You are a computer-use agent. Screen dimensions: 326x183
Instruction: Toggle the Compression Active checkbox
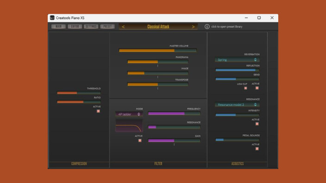click(98, 111)
